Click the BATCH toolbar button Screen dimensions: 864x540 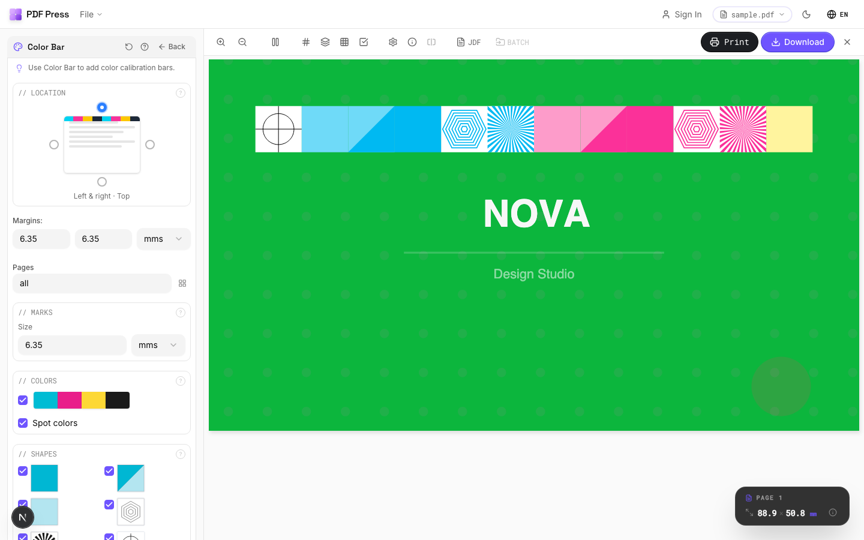tap(512, 42)
